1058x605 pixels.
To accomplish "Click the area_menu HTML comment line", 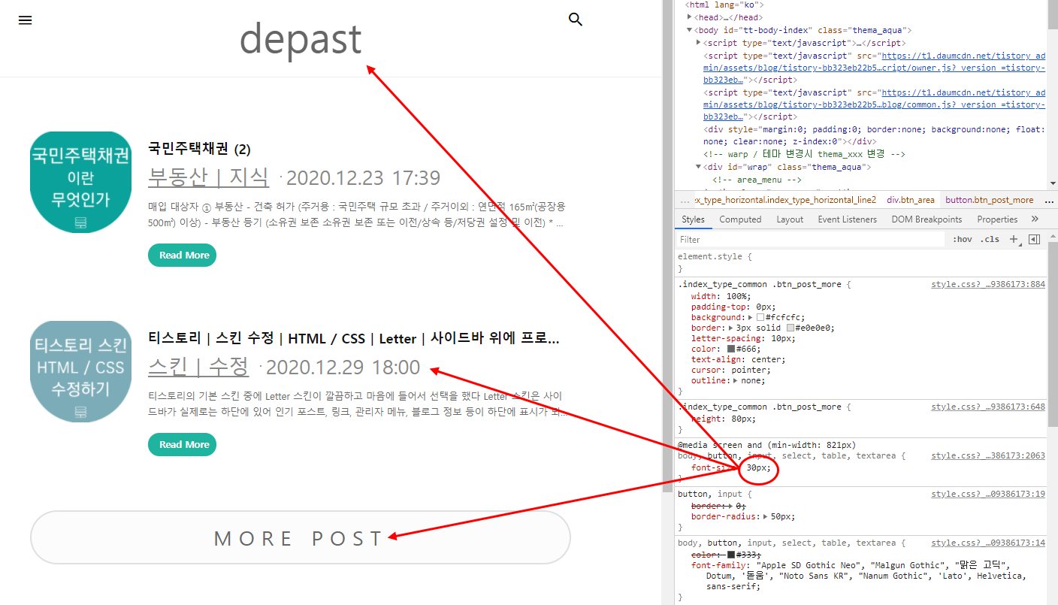I will tap(757, 180).
